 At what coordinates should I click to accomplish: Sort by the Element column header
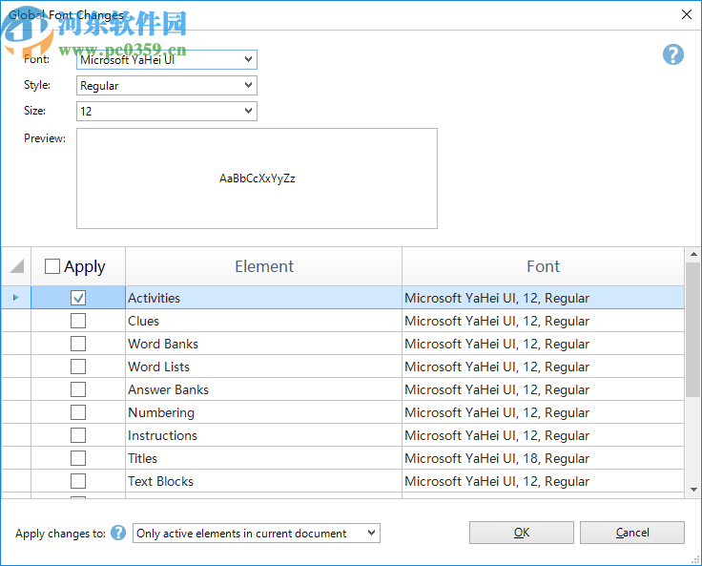tap(263, 267)
